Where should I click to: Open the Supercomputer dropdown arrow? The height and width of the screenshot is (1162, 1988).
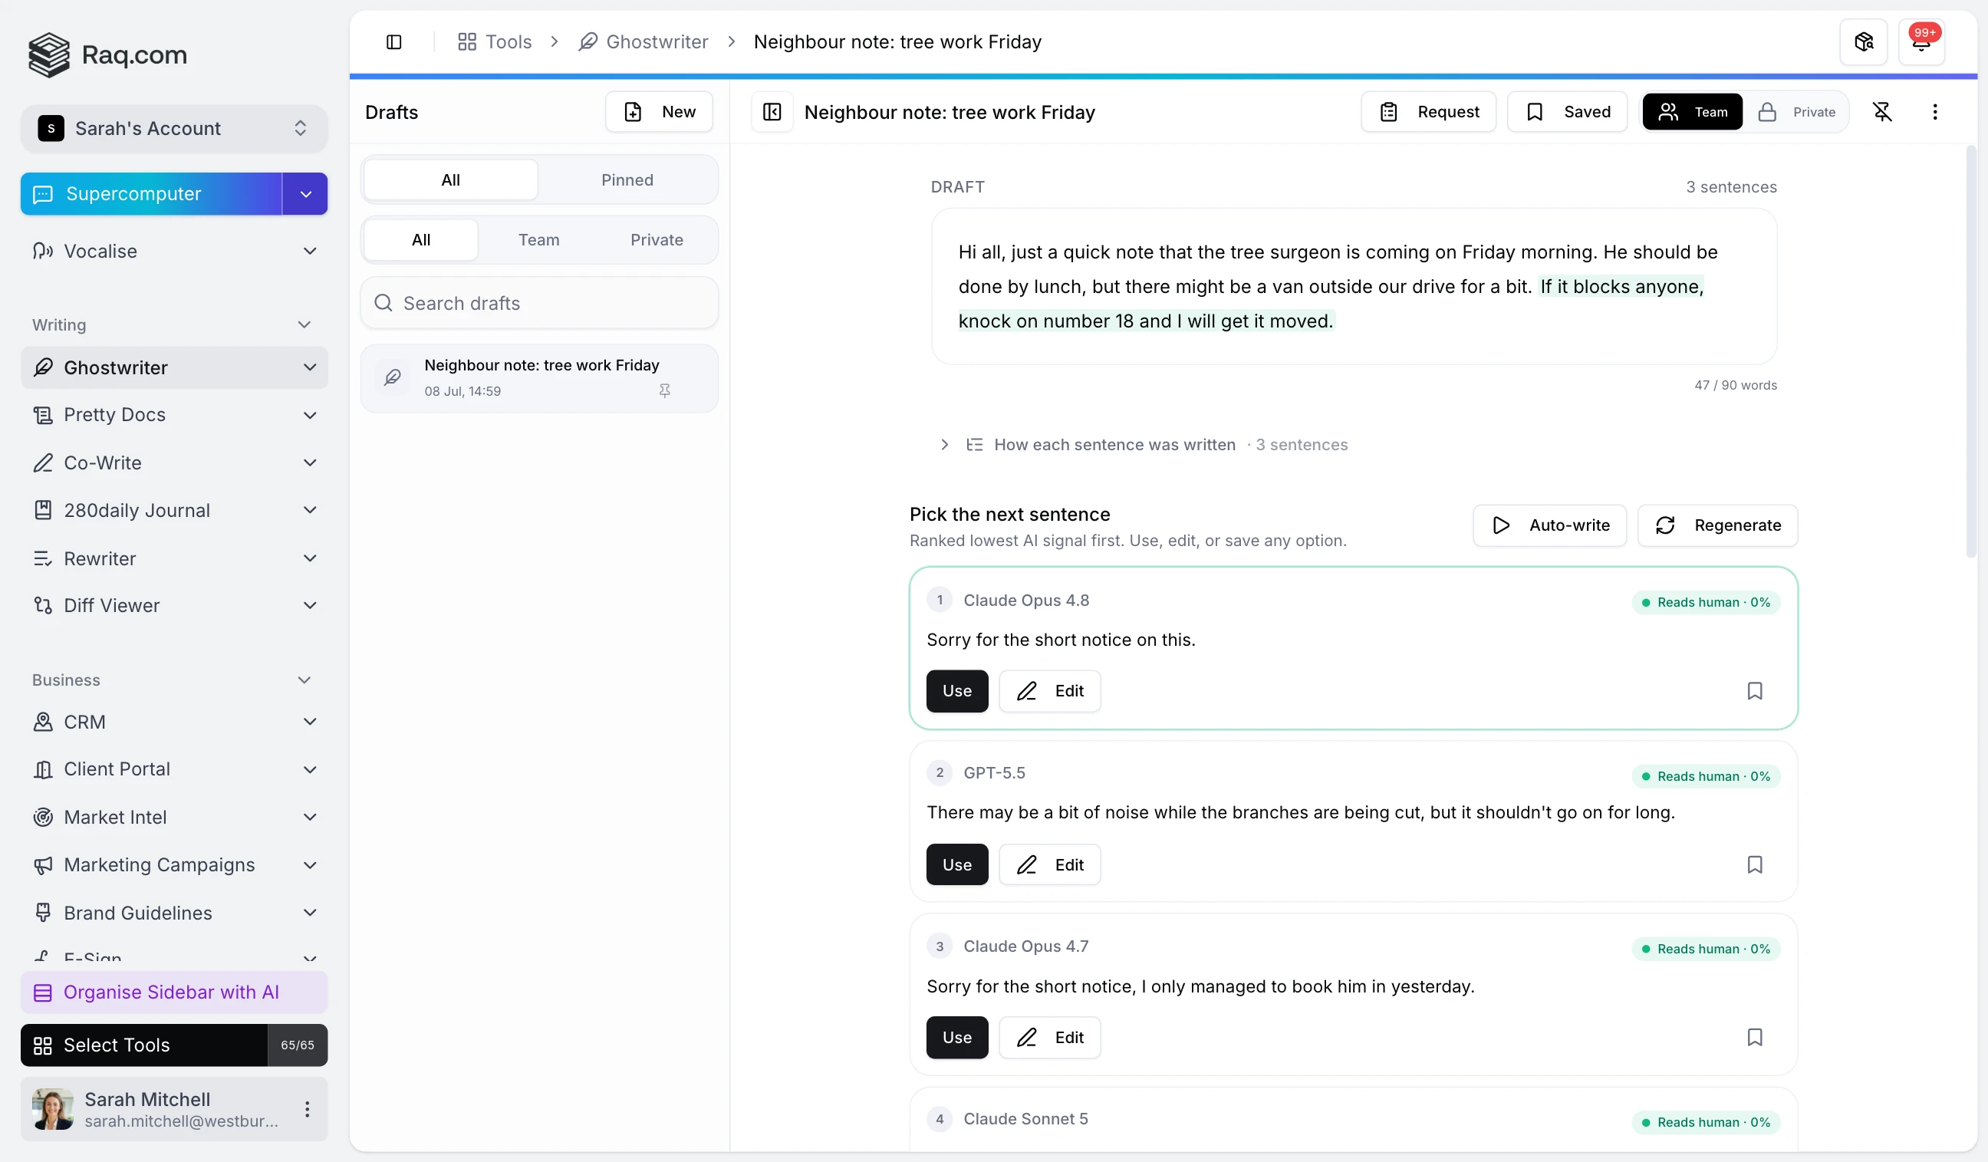click(305, 194)
